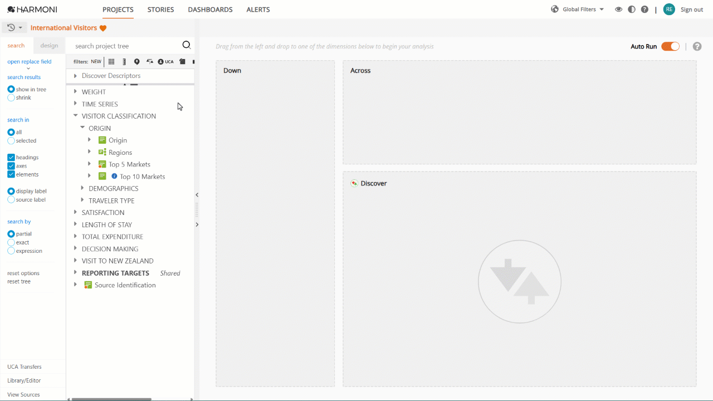Image resolution: width=713 pixels, height=401 pixels.
Task: Open the ALERTS tab
Action: pyautogui.click(x=258, y=9)
